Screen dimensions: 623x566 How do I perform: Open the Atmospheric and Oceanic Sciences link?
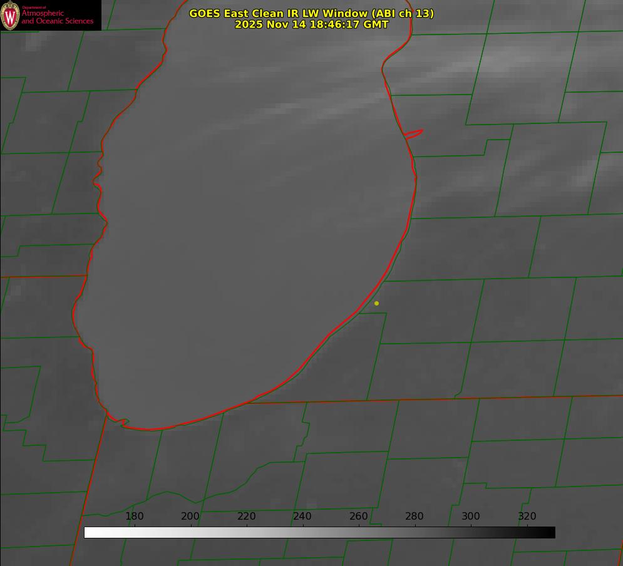pyautogui.click(x=57, y=18)
